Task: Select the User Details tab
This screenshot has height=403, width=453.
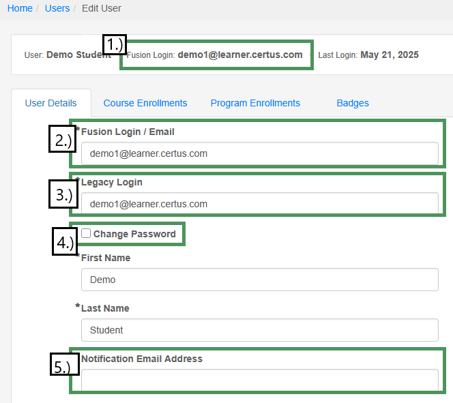Action: click(50, 103)
